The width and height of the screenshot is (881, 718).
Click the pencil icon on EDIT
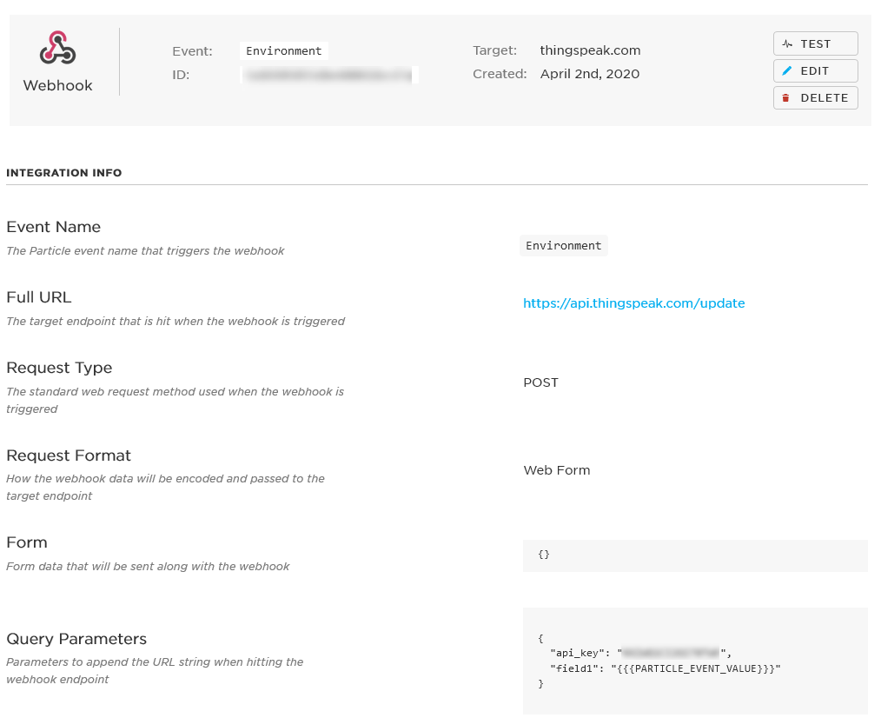pos(786,71)
